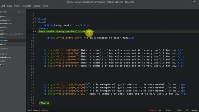Click the color:rgb(255,0,0) value on line 24

click(72, 84)
